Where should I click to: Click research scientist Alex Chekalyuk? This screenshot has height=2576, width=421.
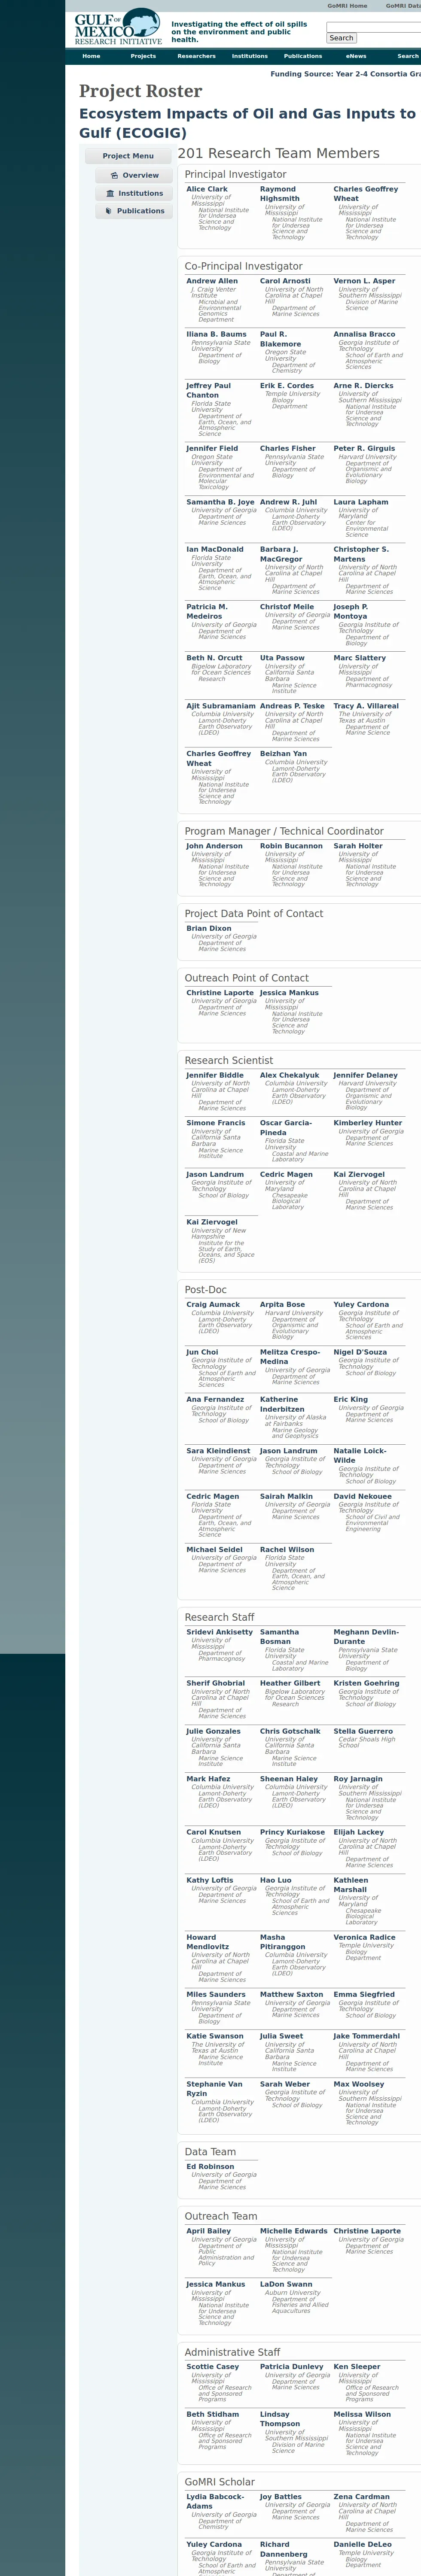point(290,1075)
